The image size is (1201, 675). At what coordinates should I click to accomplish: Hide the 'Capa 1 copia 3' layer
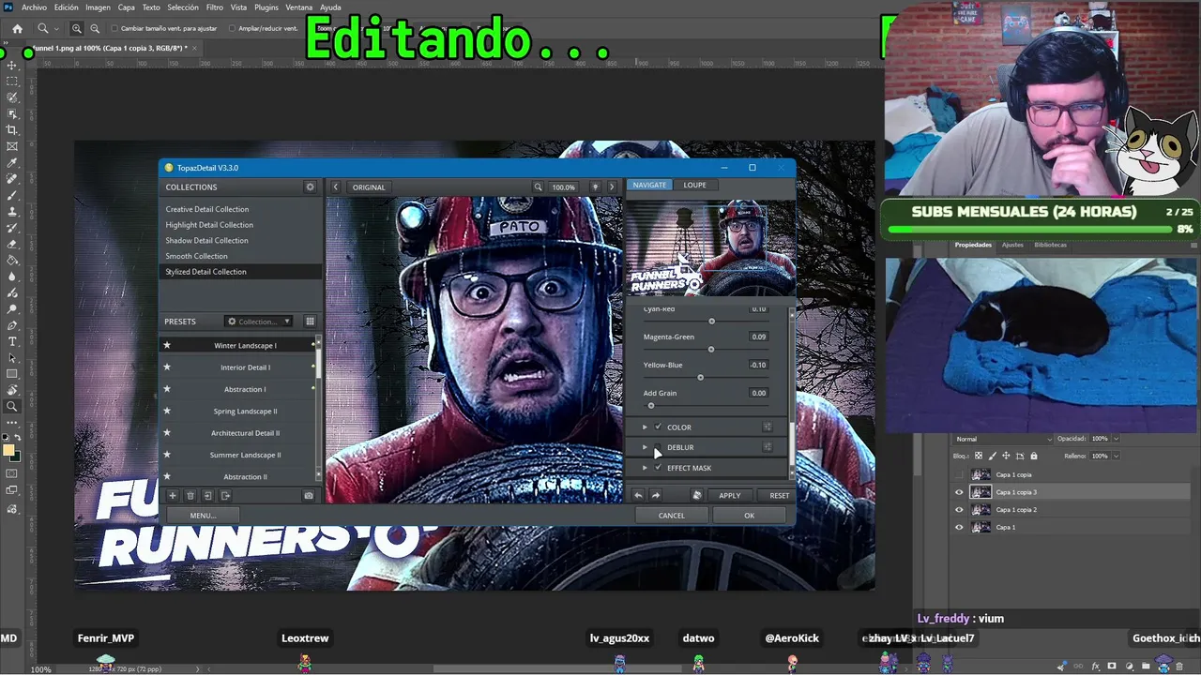click(959, 492)
